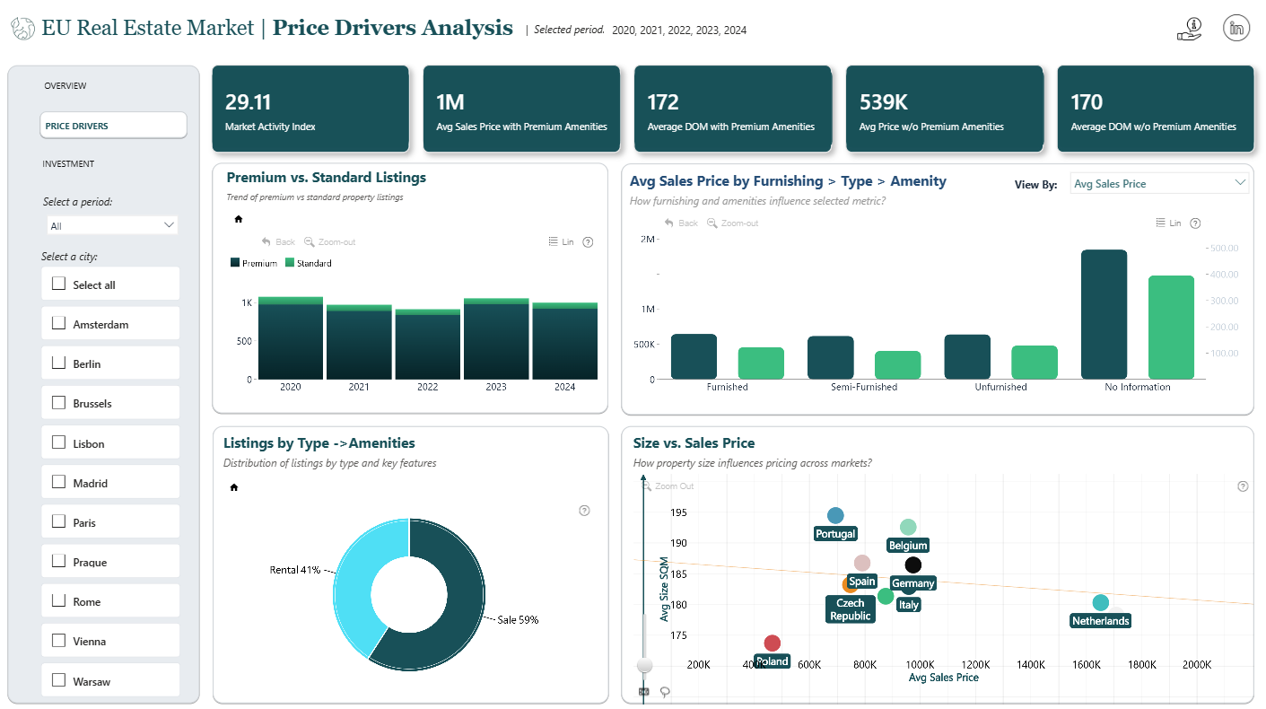Open help icon in Size vs. Sales Price chart
Viewport: 1266px width, 709px height.
coord(1243,486)
